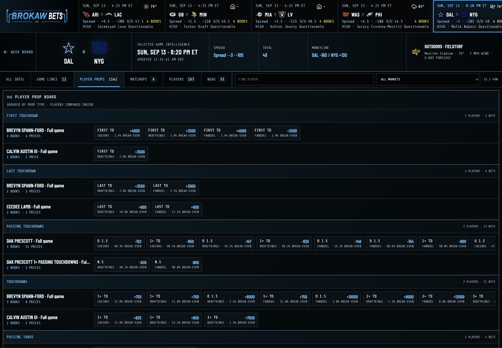Collapse the Passing Touchdowns section header
Viewport: 502px width, 348px height.
pyautogui.click(x=251, y=226)
